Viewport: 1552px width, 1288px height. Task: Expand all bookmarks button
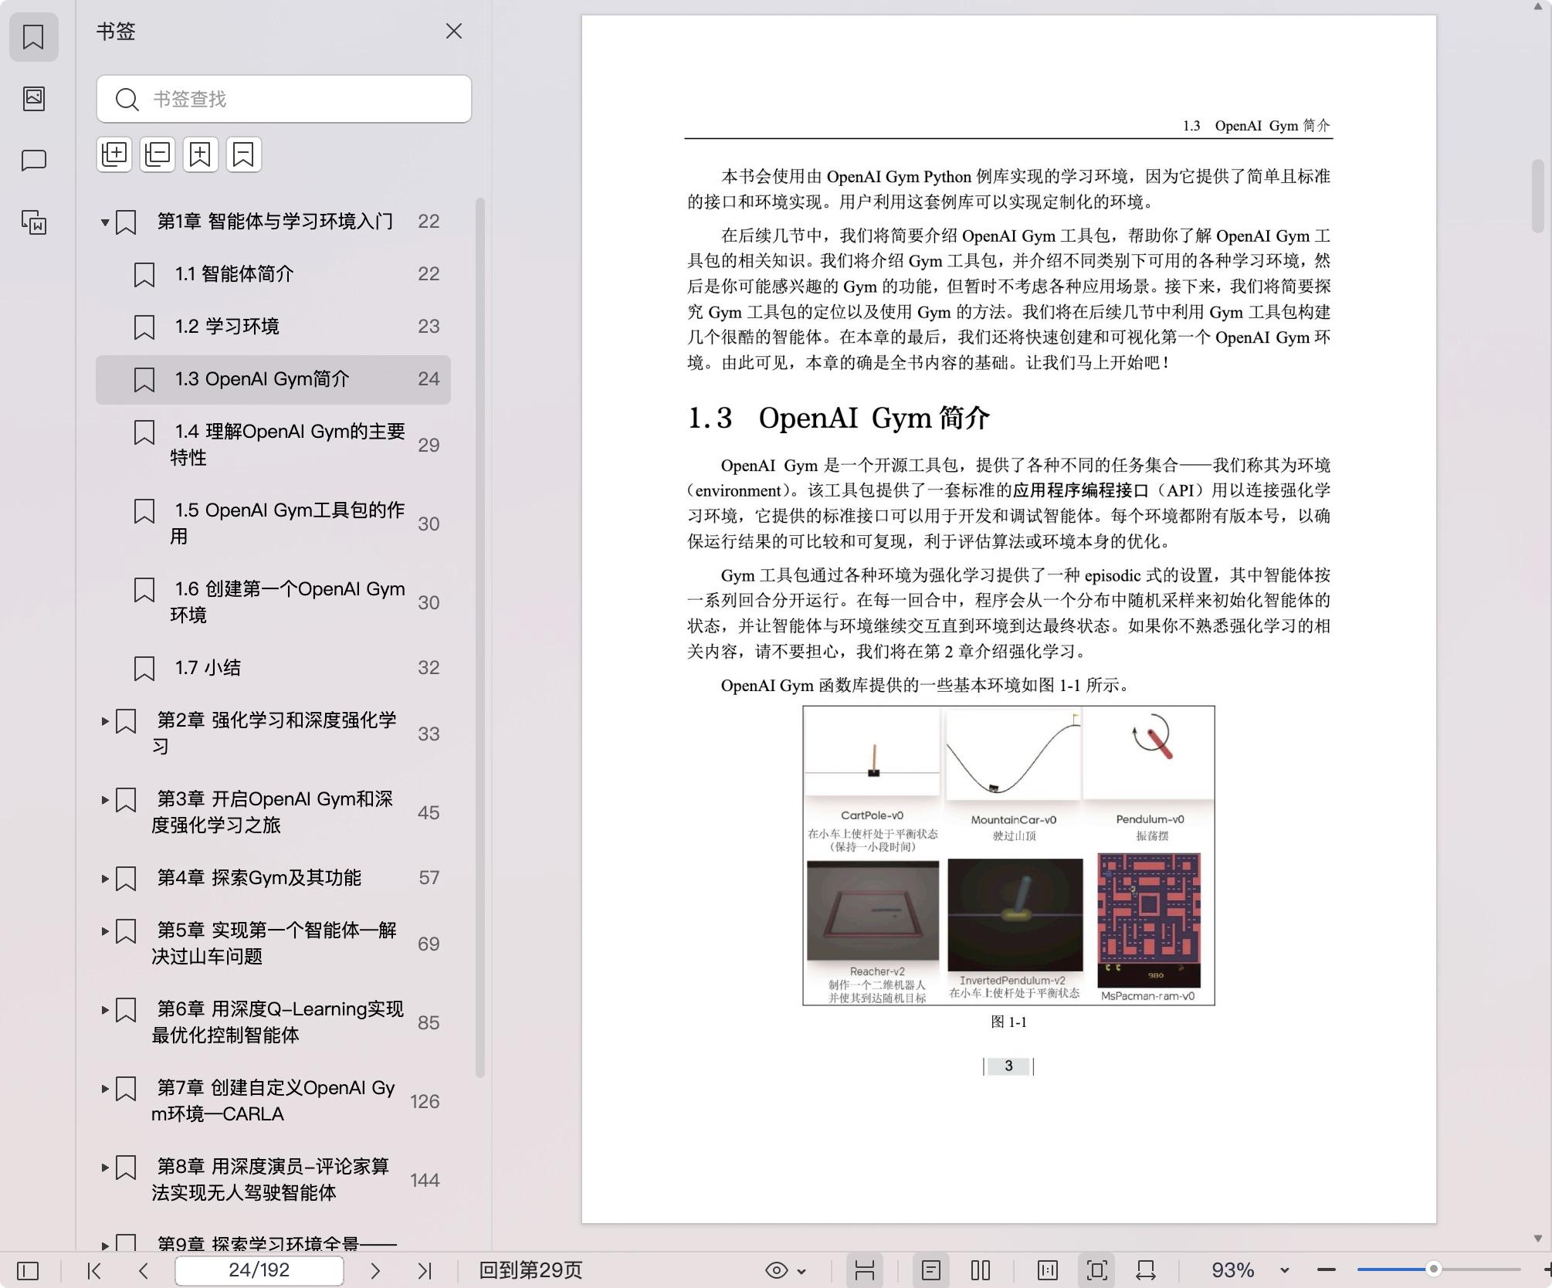click(x=114, y=154)
